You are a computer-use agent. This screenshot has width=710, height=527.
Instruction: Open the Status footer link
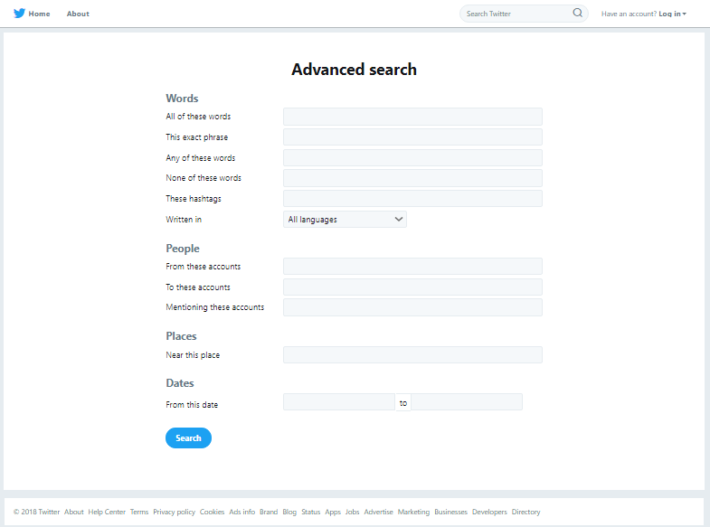310,512
